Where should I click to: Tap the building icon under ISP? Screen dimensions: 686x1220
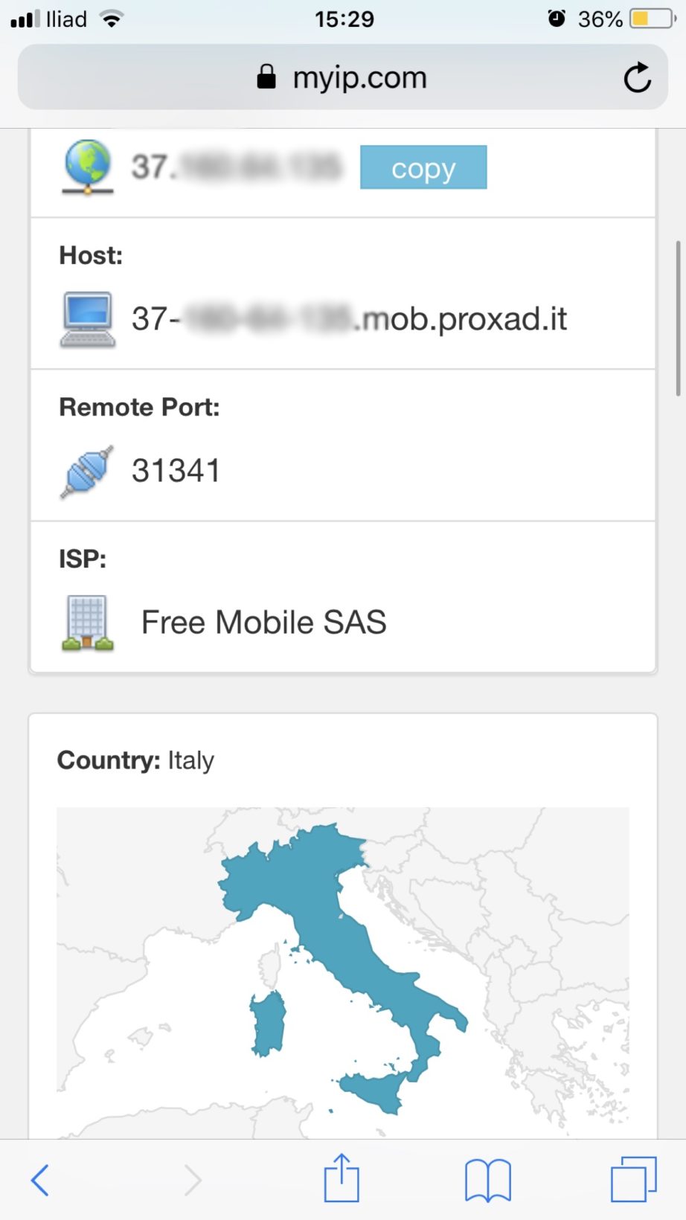[88, 623]
